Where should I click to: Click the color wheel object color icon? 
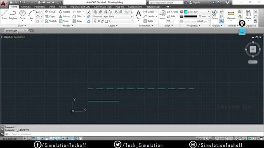click(181, 12)
